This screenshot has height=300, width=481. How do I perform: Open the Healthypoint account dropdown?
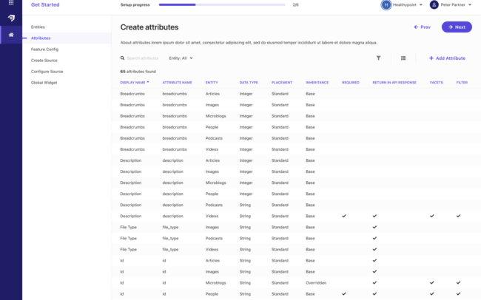[x=421, y=4]
